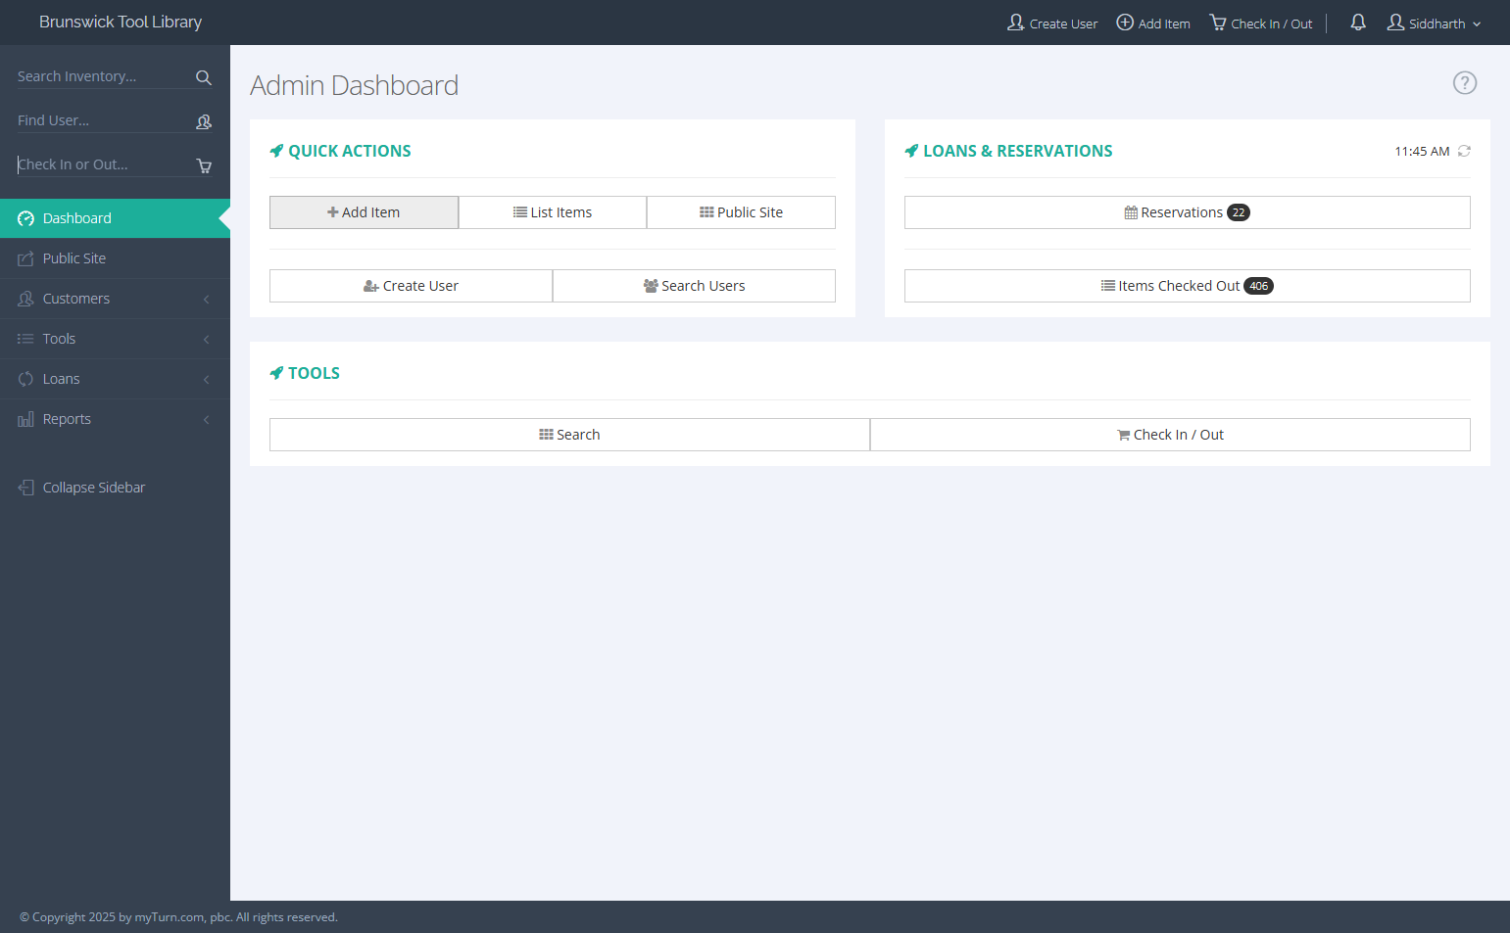Expand the Reports sidebar menu
1510x933 pixels.
[x=115, y=419]
